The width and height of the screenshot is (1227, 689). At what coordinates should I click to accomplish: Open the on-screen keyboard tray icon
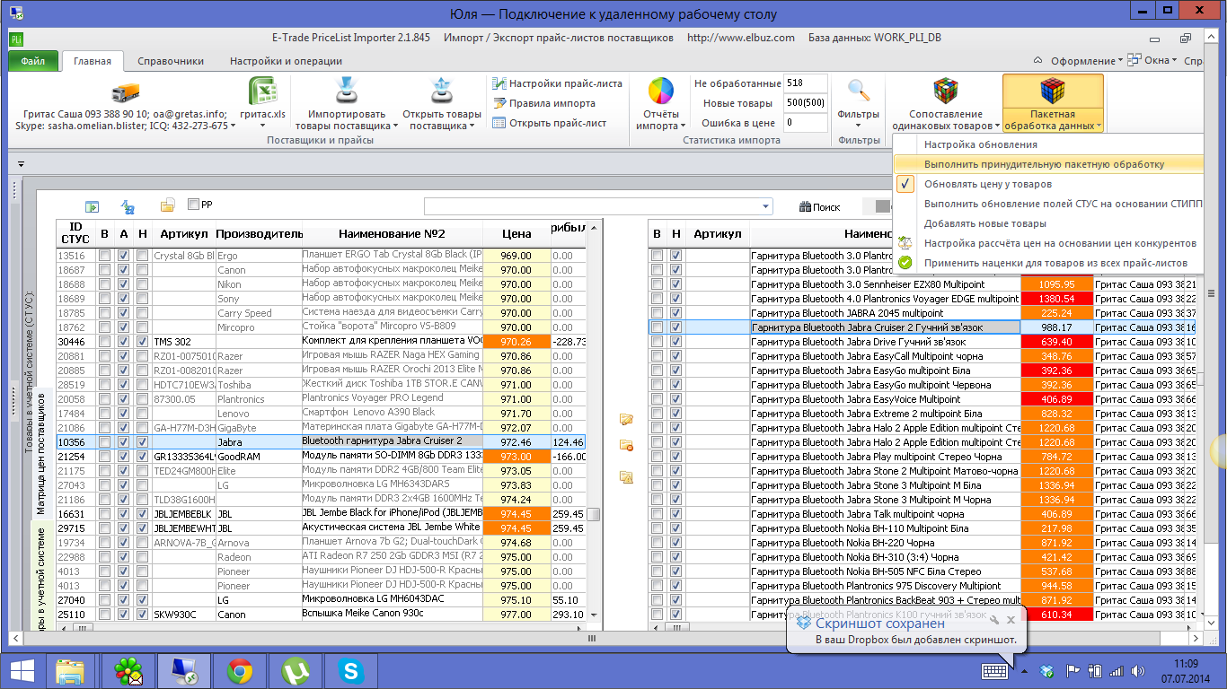pyautogui.click(x=994, y=671)
